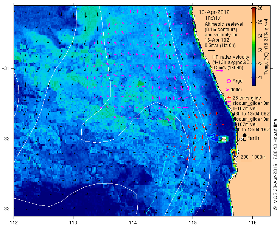Click the -32 latitude axis label
The image size is (280, 227).
pos(5,139)
